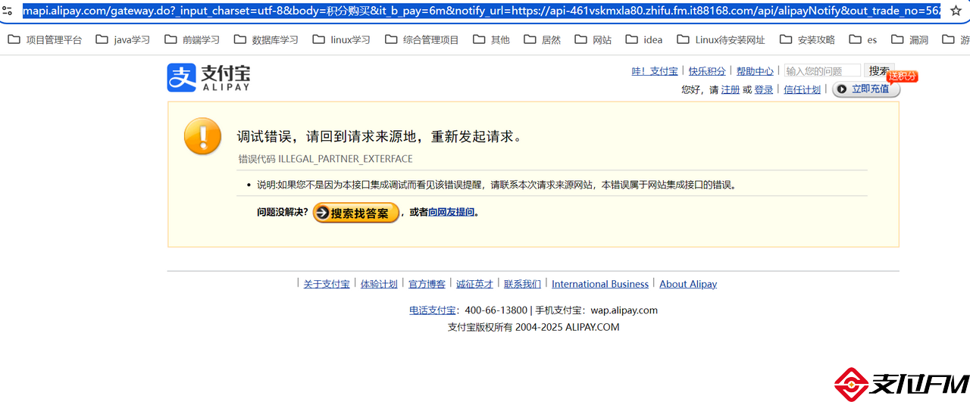Click the 支付宝版权所有 2004-2025 ALIPAY.COM text
Screen dimensions: 970x402
pos(533,327)
